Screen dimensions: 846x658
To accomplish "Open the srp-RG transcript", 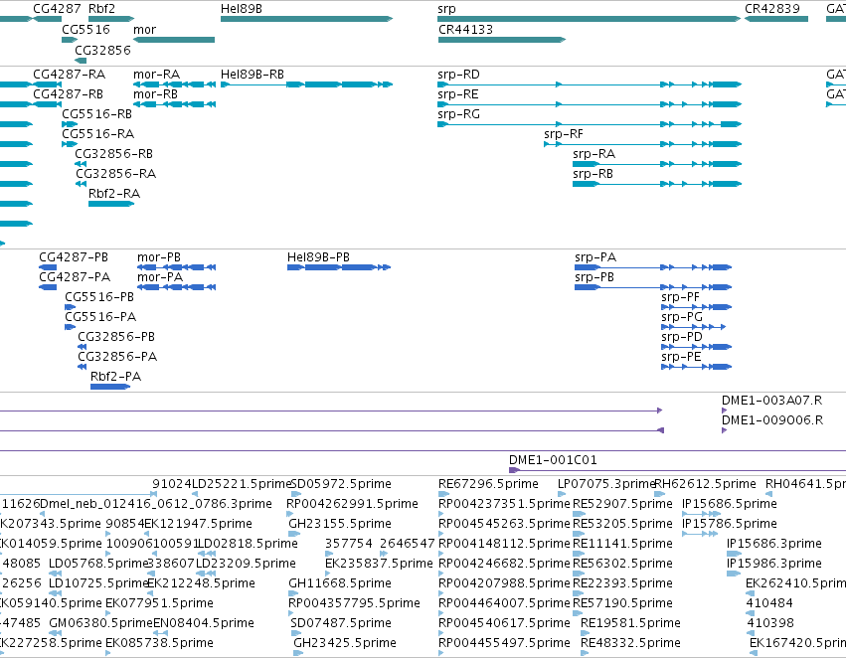I will pyautogui.click(x=590, y=124).
